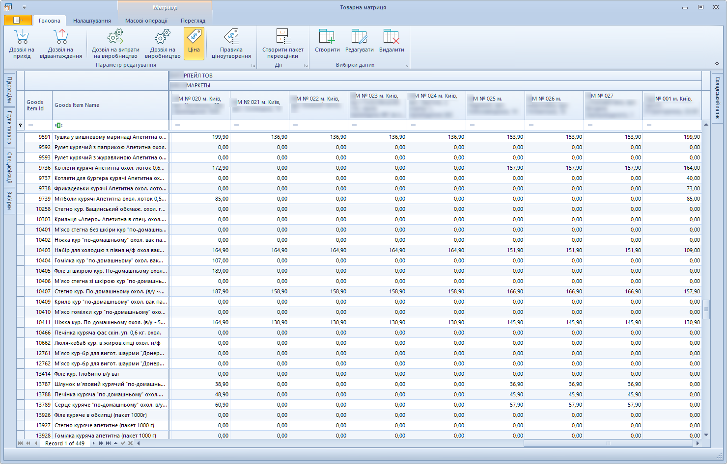This screenshot has width=727, height=464.
Task: Open the Масові операції ribbon tab
Action: (x=146, y=21)
